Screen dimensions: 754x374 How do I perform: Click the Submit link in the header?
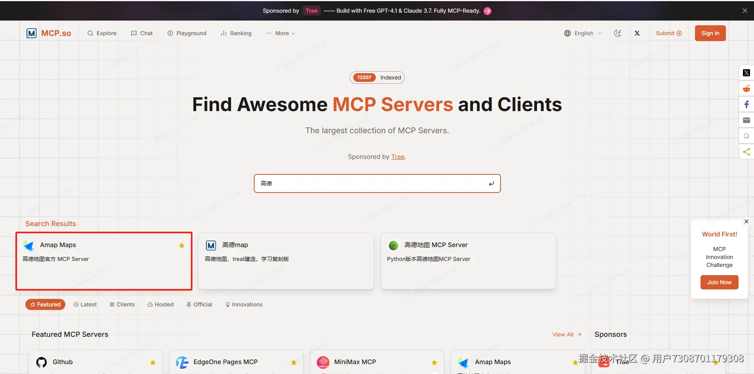pyautogui.click(x=669, y=33)
